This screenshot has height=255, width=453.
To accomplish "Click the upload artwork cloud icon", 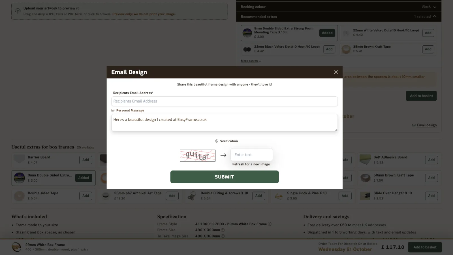I will point(18,11).
